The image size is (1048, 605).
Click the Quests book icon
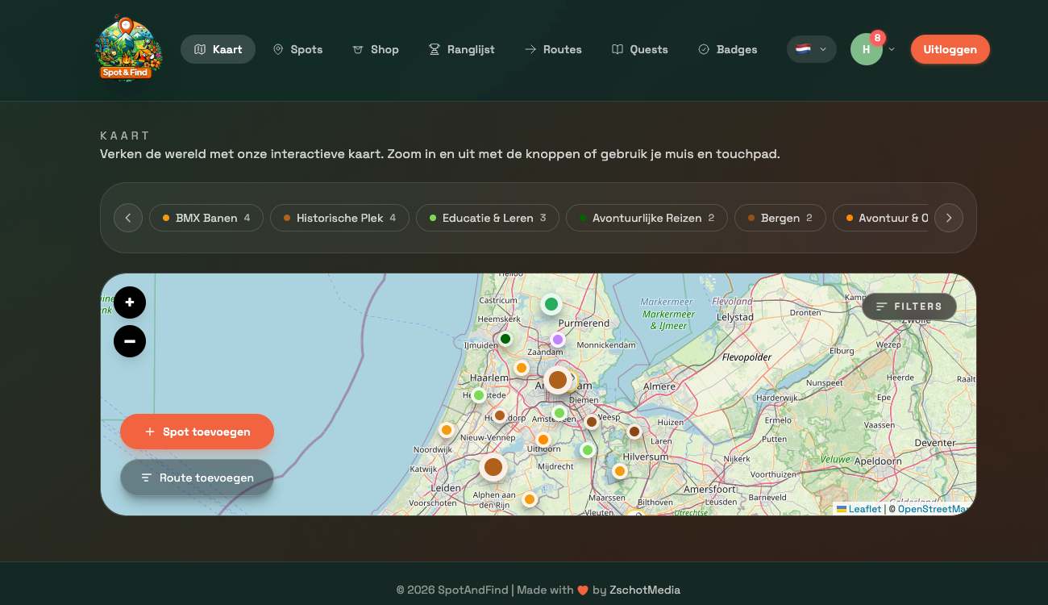[x=618, y=49]
